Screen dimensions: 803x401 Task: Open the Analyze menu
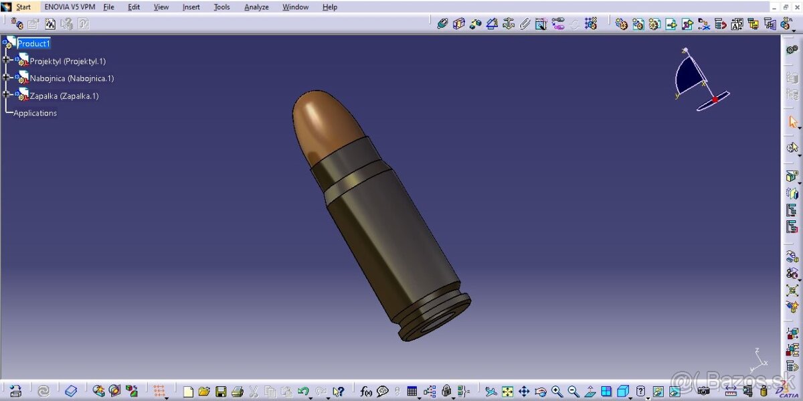tap(256, 7)
